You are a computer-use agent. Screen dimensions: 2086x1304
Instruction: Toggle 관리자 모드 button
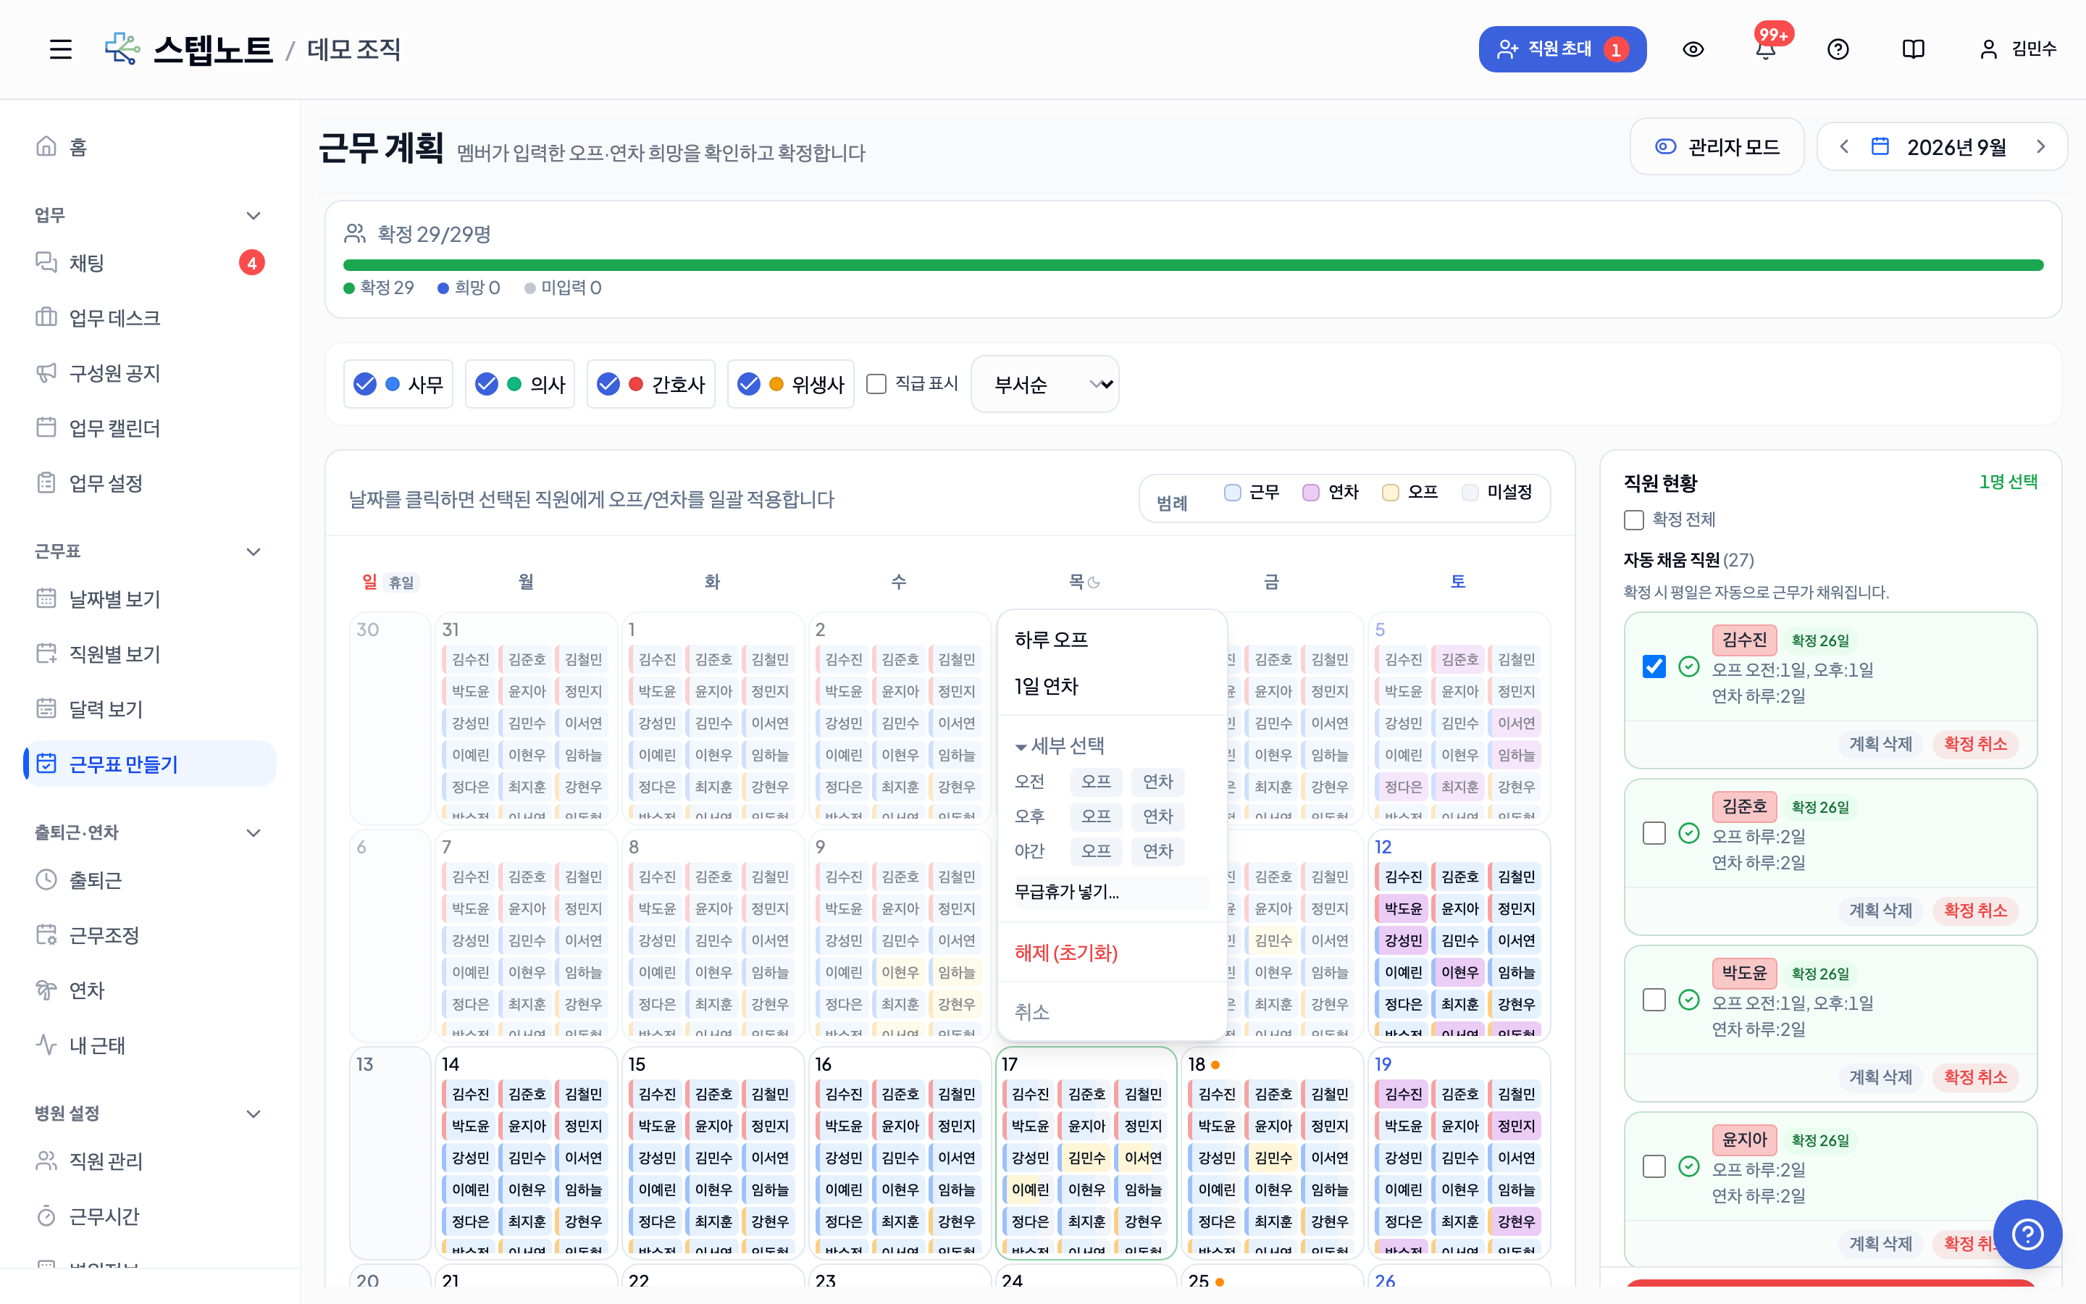pos(1717,146)
